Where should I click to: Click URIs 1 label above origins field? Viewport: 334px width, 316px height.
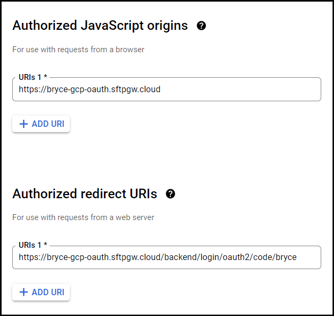click(x=30, y=77)
